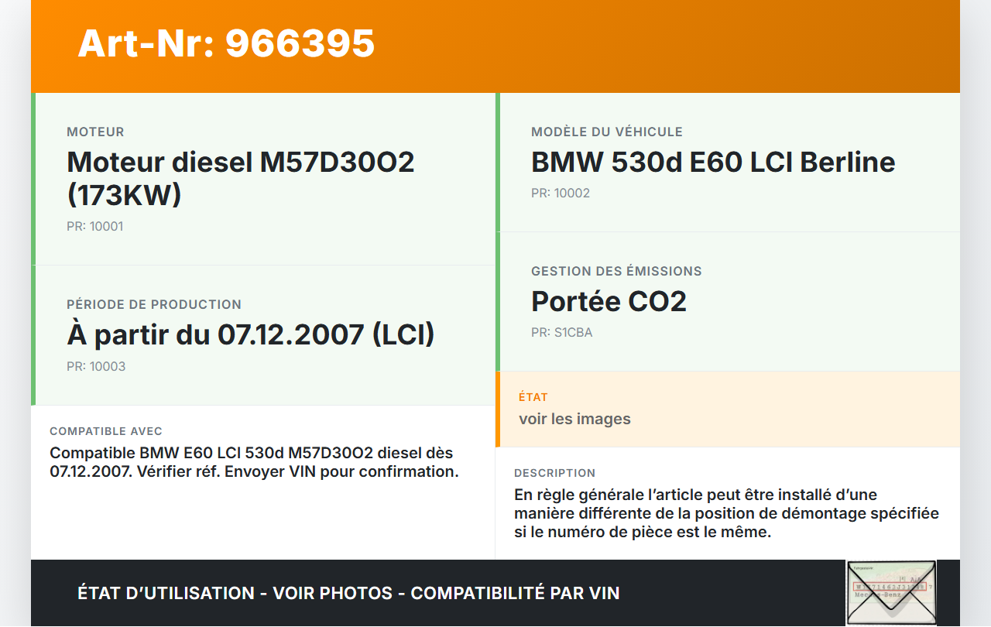Click the PR: S1CBA reference code

[561, 332]
